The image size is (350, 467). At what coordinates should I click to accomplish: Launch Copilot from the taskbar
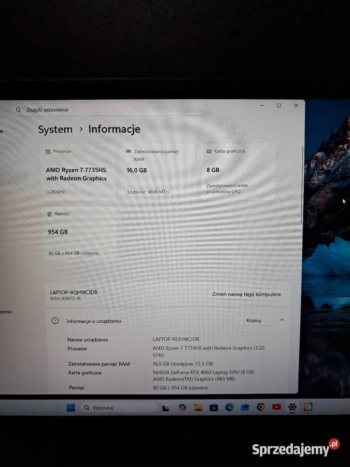point(182,407)
